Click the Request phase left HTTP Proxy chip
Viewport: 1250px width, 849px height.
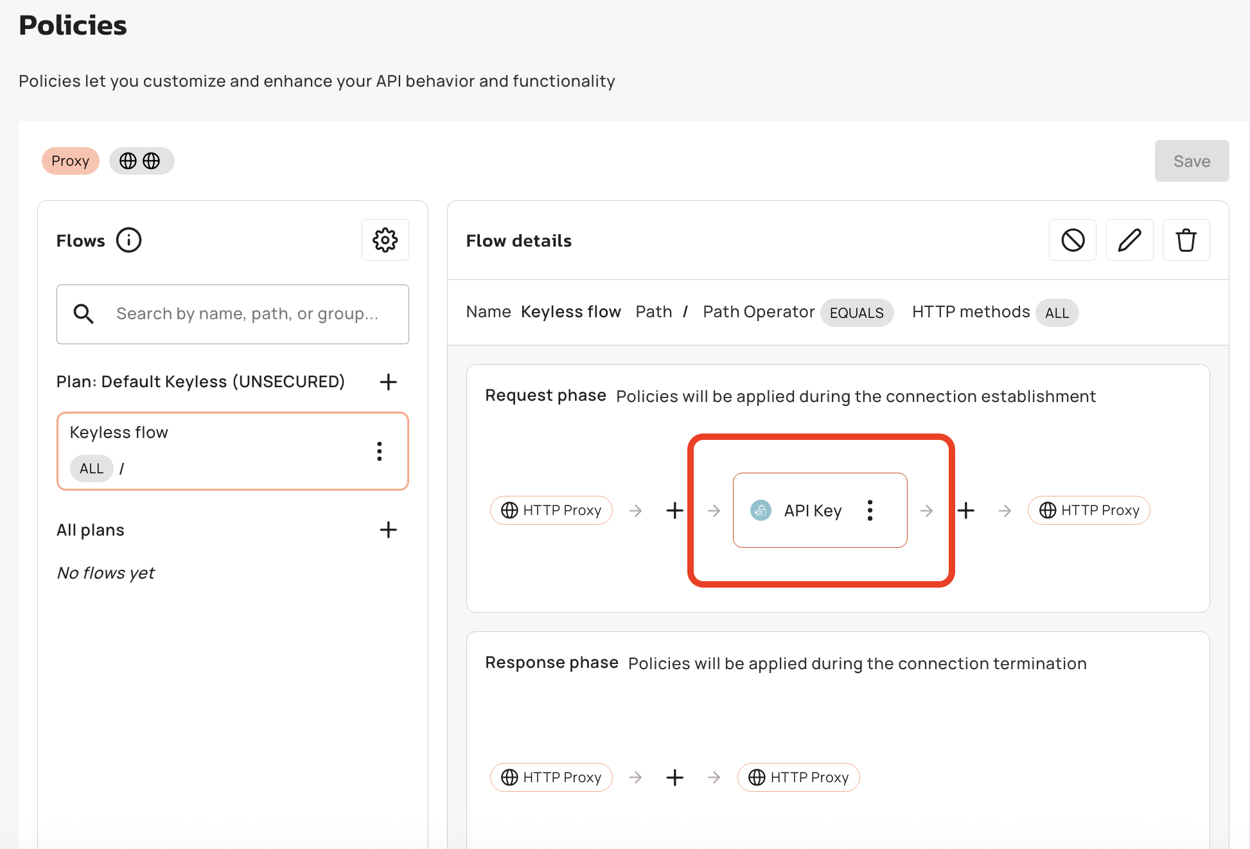tap(551, 511)
